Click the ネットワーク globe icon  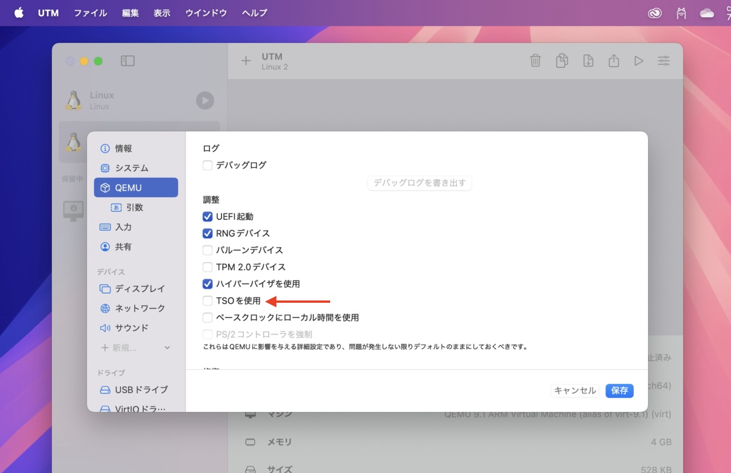pyautogui.click(x=105, y=308)
